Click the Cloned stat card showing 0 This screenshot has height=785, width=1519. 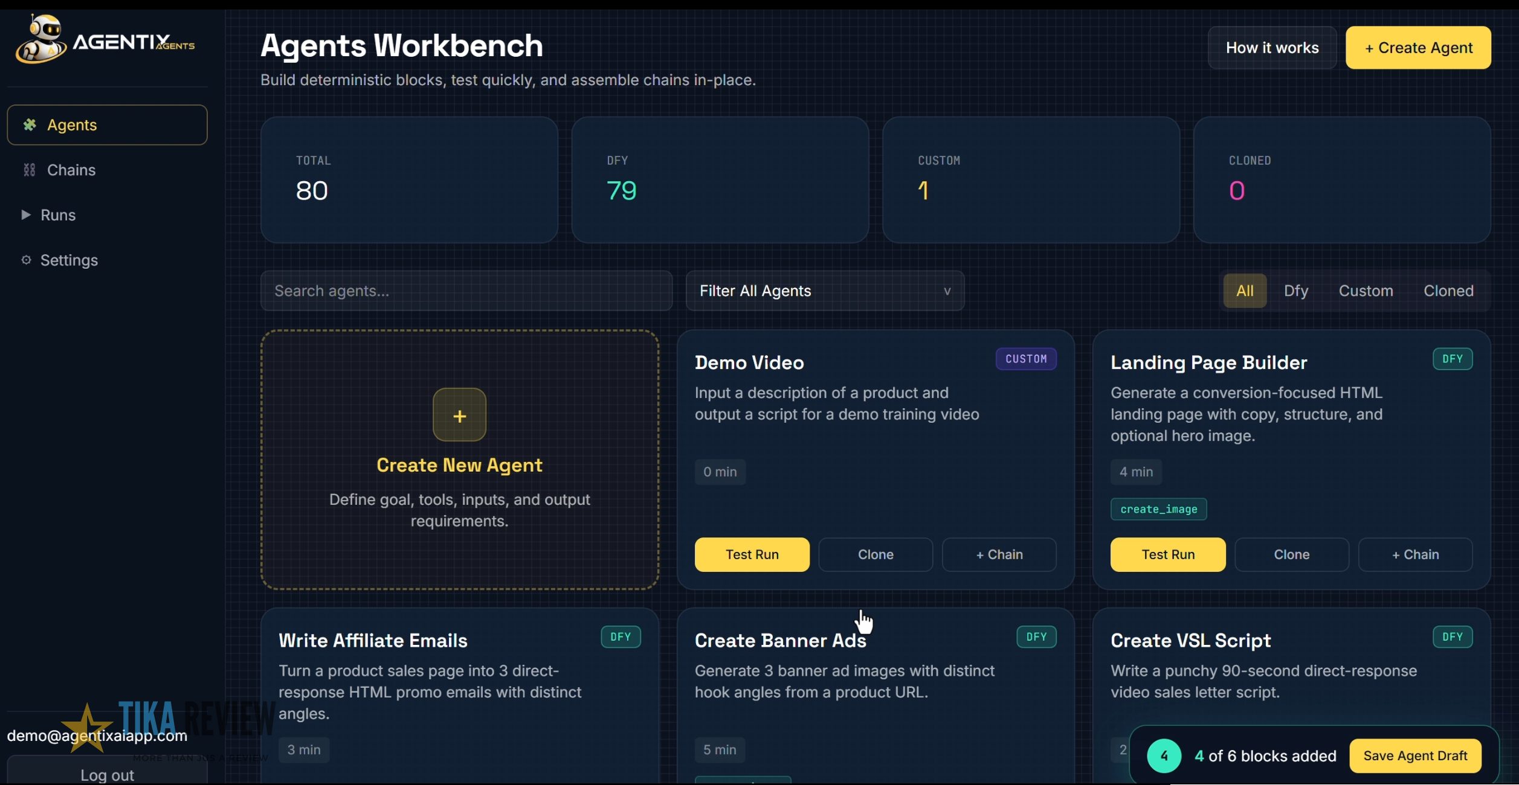click(x=1342, y=180)
